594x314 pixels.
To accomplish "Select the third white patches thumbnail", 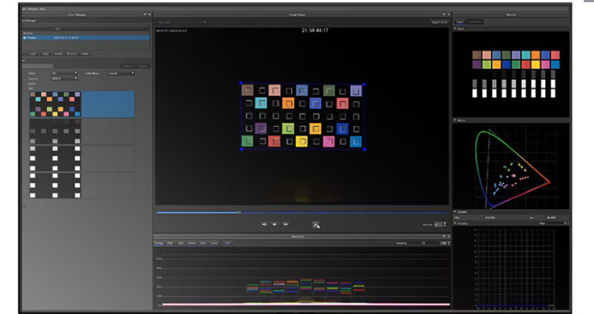I will (x=55, y=158).
